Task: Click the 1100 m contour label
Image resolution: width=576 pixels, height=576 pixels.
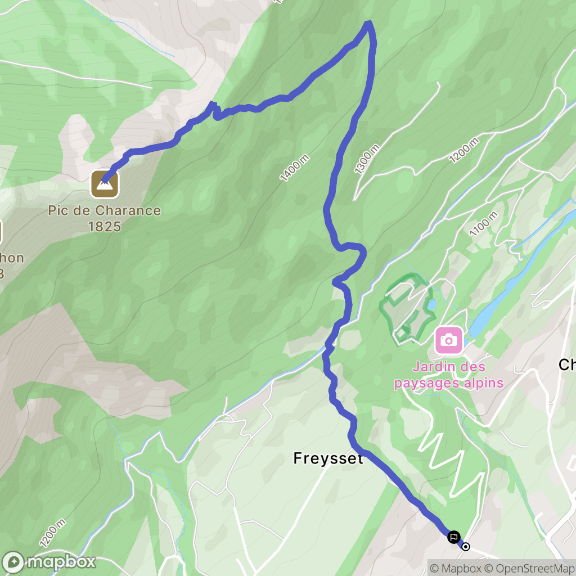Action: (x=484, y=223)
